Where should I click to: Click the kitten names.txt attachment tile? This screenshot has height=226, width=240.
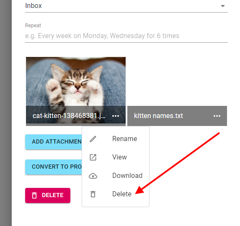click(x=177, y=116)
